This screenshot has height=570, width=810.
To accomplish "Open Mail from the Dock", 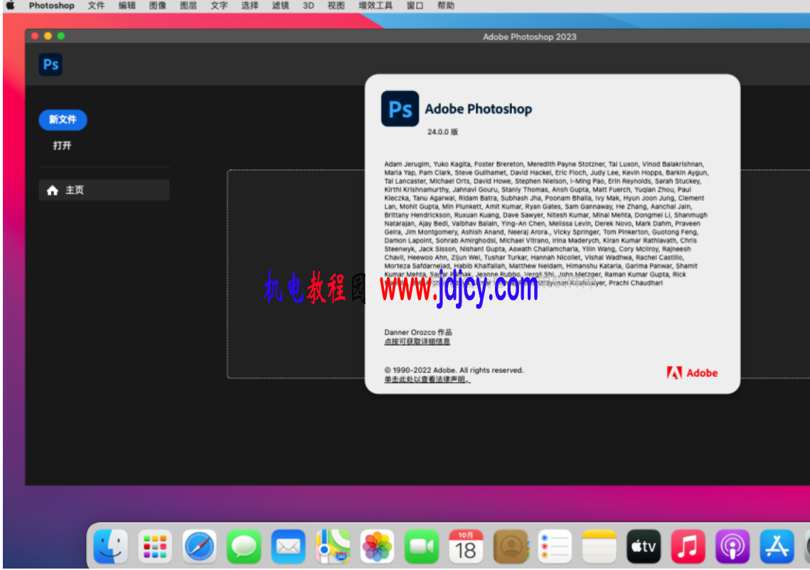I will click(288, 547).
